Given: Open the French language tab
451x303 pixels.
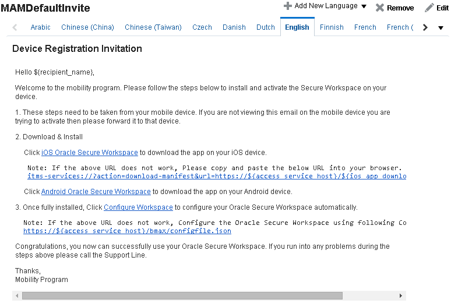Looking at the screenshot, I should click(x=365, y=27).
